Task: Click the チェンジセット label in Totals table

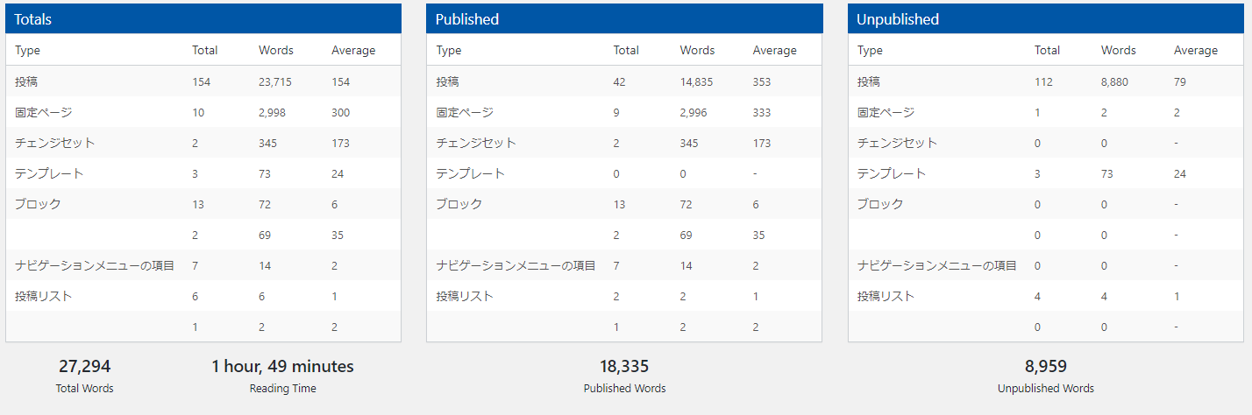Action: (55, 143)
